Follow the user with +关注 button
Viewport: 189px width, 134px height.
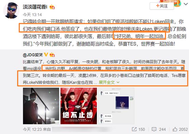[x=162, y=6]
